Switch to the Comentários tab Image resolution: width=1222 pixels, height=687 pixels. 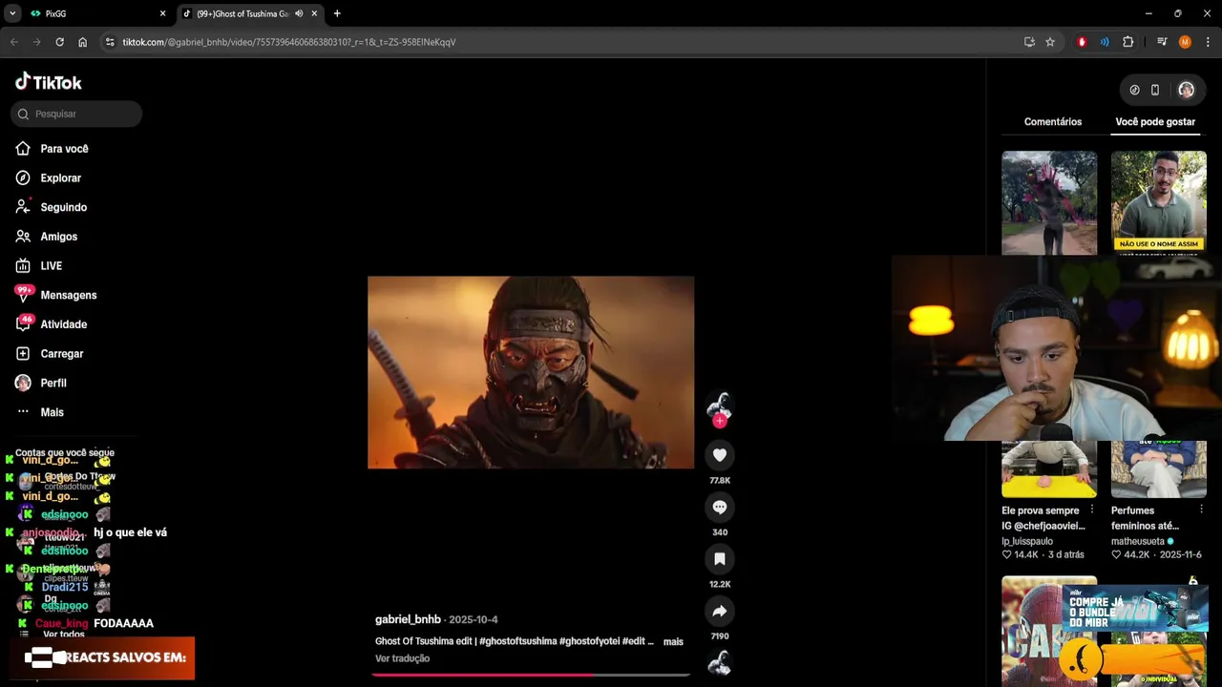point(1053,122)
